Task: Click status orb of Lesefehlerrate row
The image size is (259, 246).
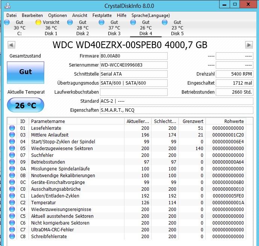Action: click(12, 128)
